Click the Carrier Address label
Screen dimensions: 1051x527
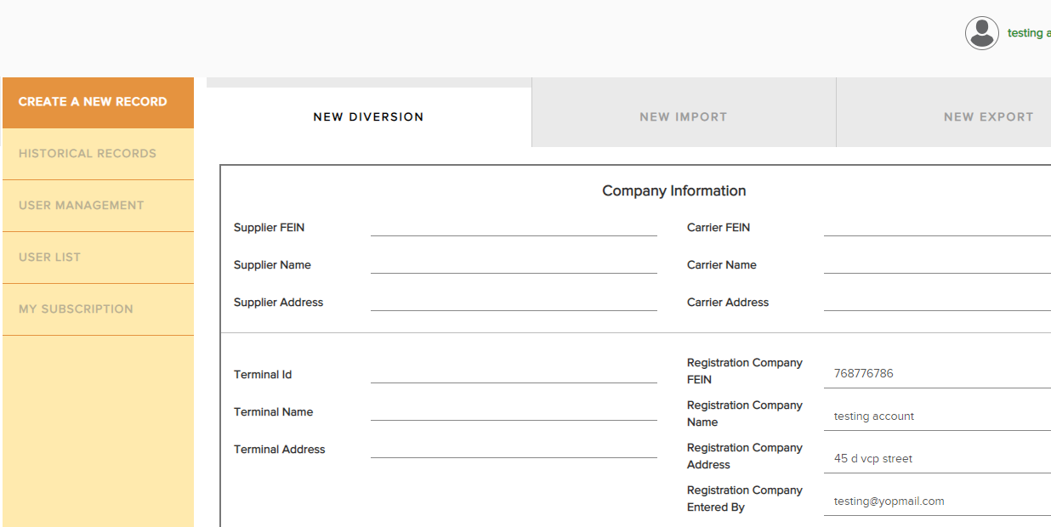click(728, 303)
